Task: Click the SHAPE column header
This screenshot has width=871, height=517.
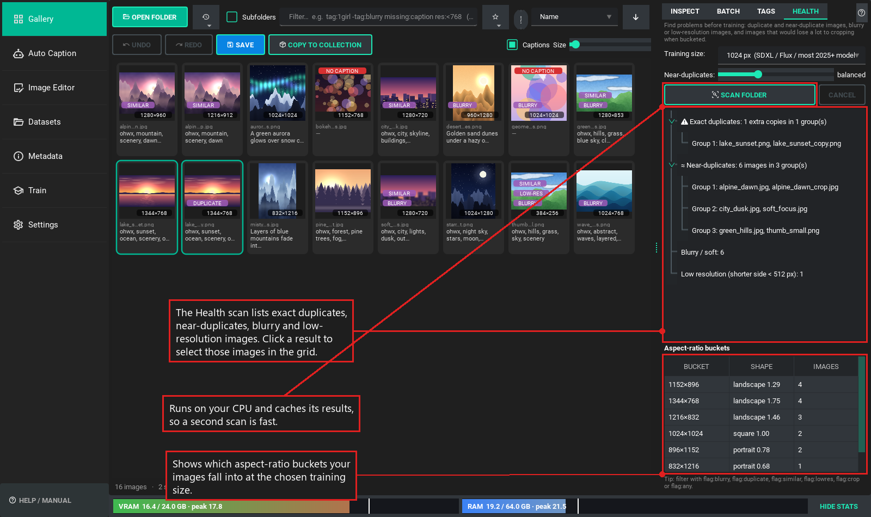Action: tap(761, 367)
